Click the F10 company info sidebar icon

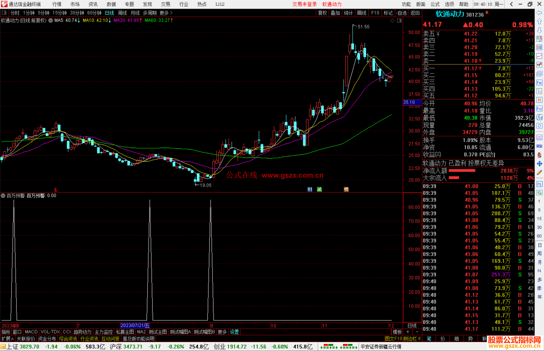pos(539,83)
